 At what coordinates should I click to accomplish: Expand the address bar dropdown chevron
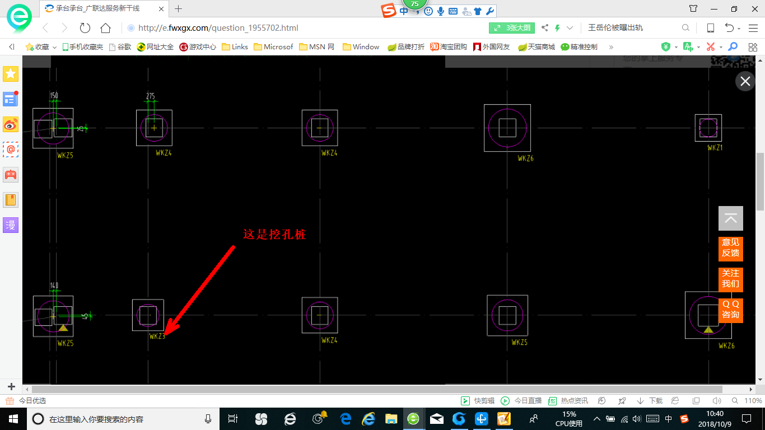[570, 28]
